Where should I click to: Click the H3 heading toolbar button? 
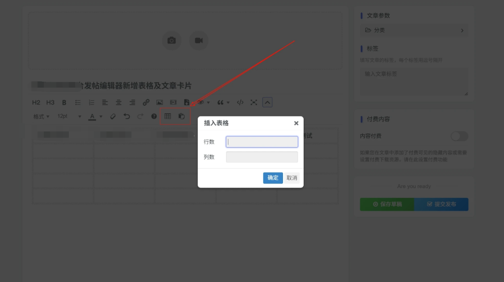coord(50,102)
